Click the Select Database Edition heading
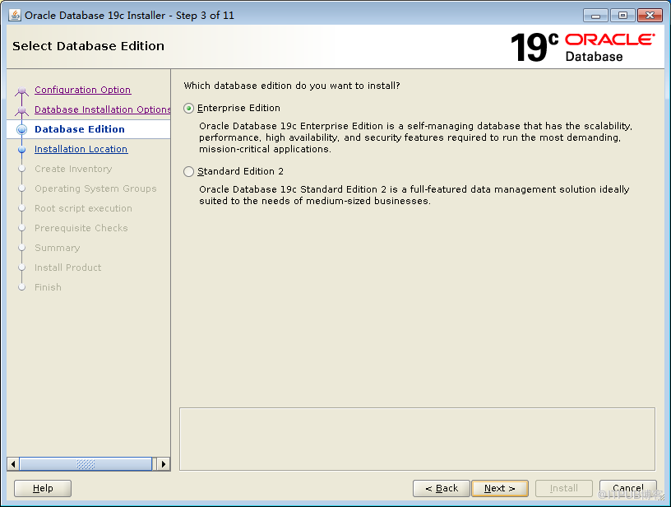Screen dimensions: 671x507 pyautogui.click(x=88, y=46)
